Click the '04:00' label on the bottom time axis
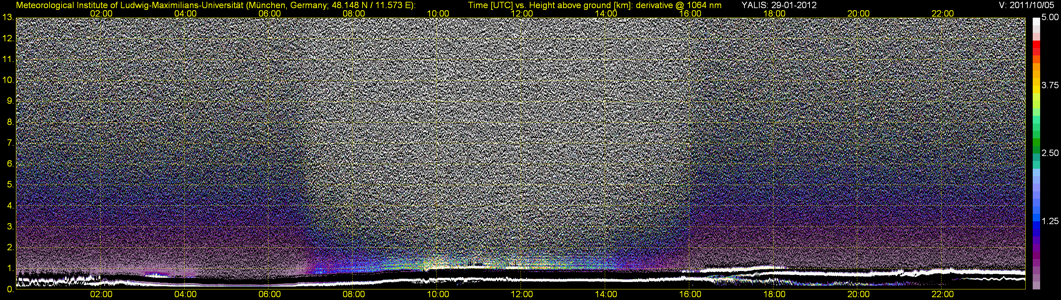Image resolution: width=1061 pixels, height=300 pixels. (185, 294)
